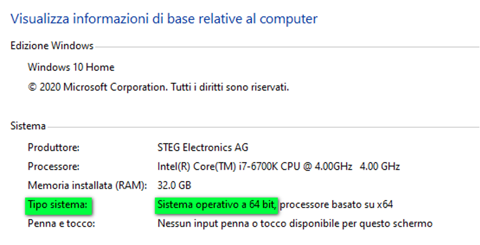
Task: Click the trailing '4.00 GHz' speed value
Action: (x=380, y=167)
